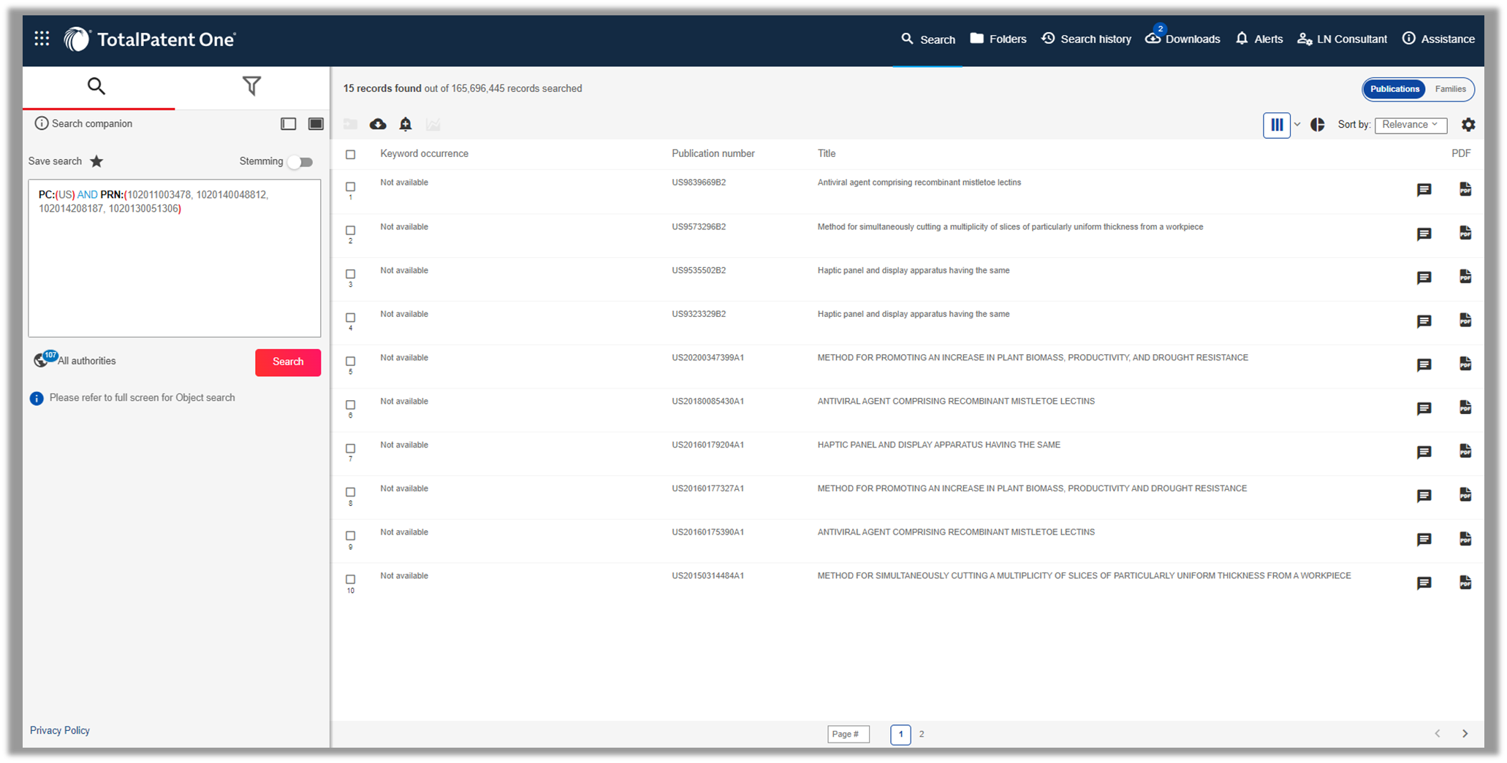
Task: Select checkbox for result 1 US9839669B2
Action: pyautogui.click(x=351, y=187)
